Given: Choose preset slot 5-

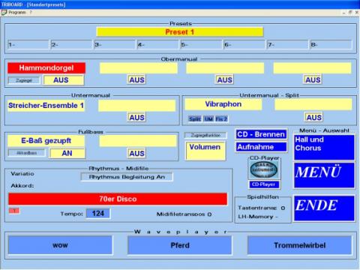Looking at the screenshot, I should click(x=201, y=45).
